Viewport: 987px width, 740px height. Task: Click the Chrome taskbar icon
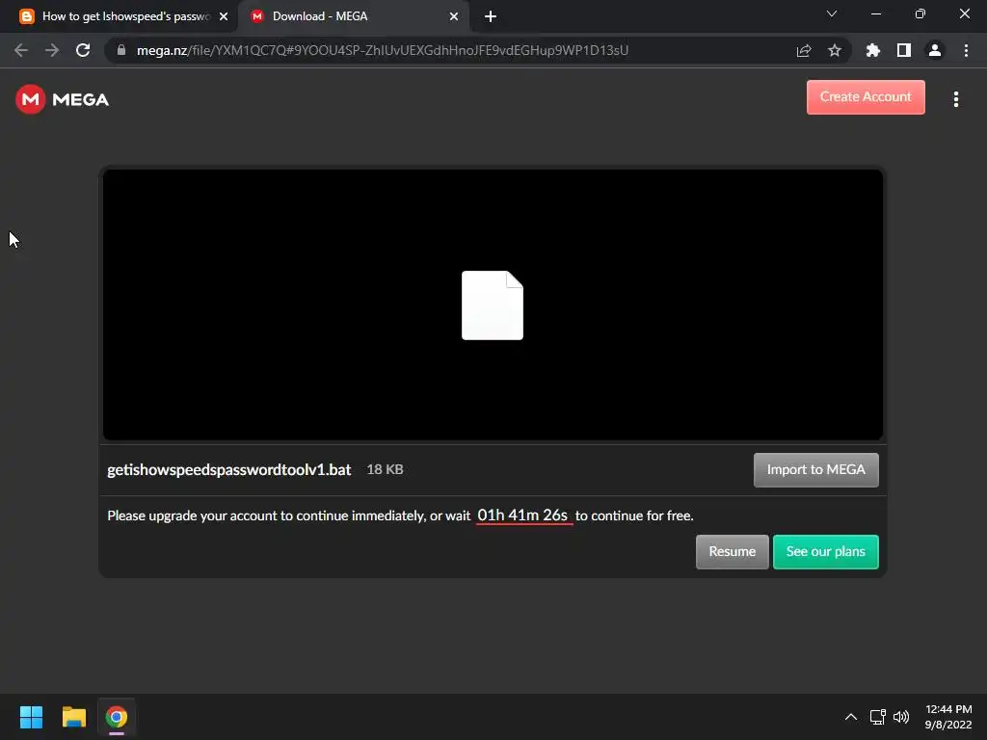(x=117, y=717)
